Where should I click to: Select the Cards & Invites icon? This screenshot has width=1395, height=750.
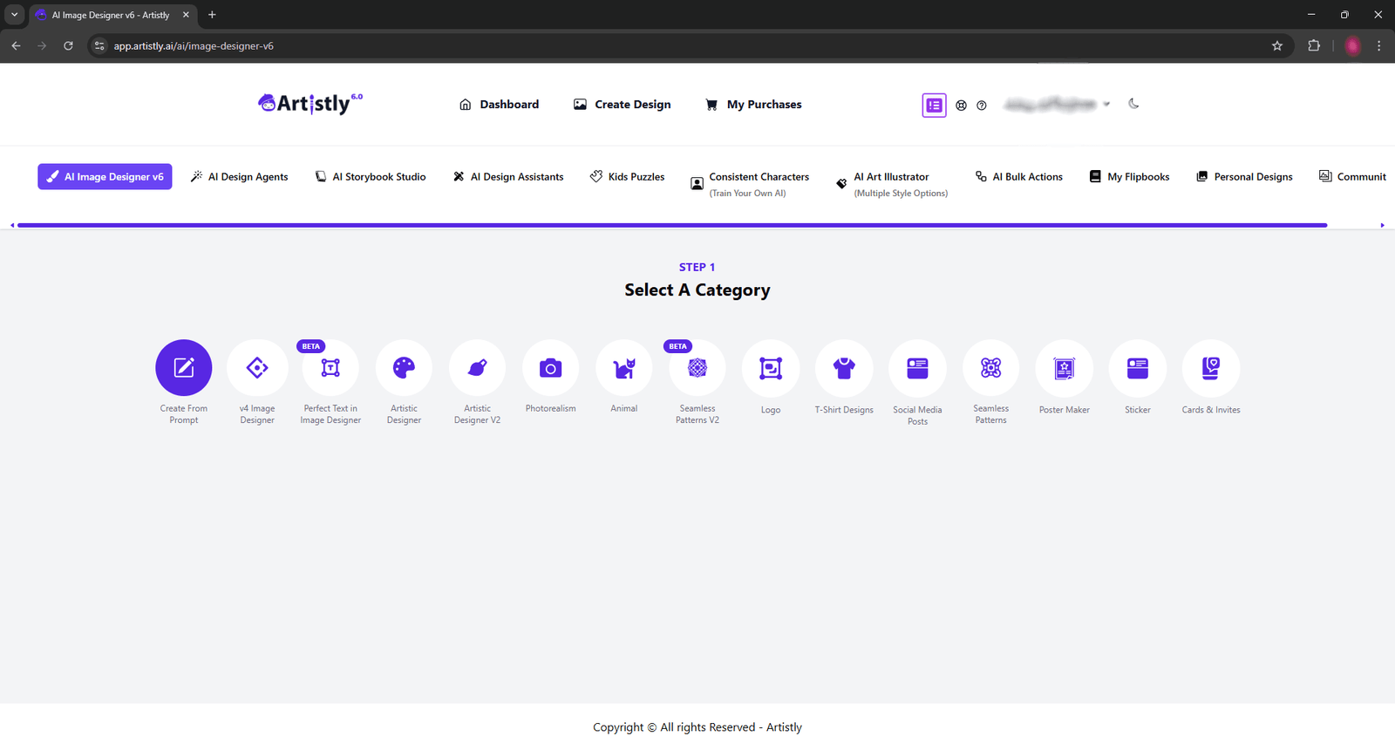coord(1210,368)
